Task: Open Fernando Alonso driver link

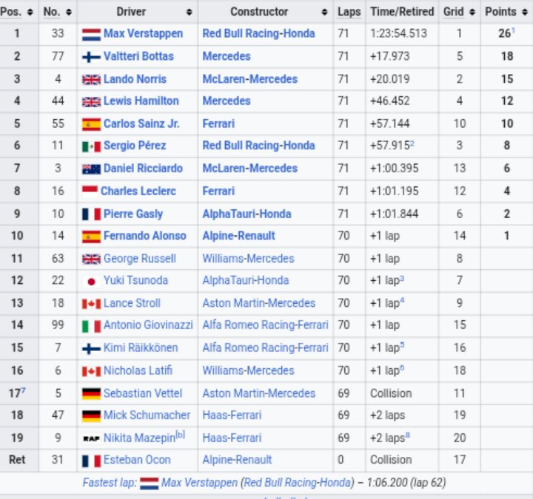Action: pos(145,236)
